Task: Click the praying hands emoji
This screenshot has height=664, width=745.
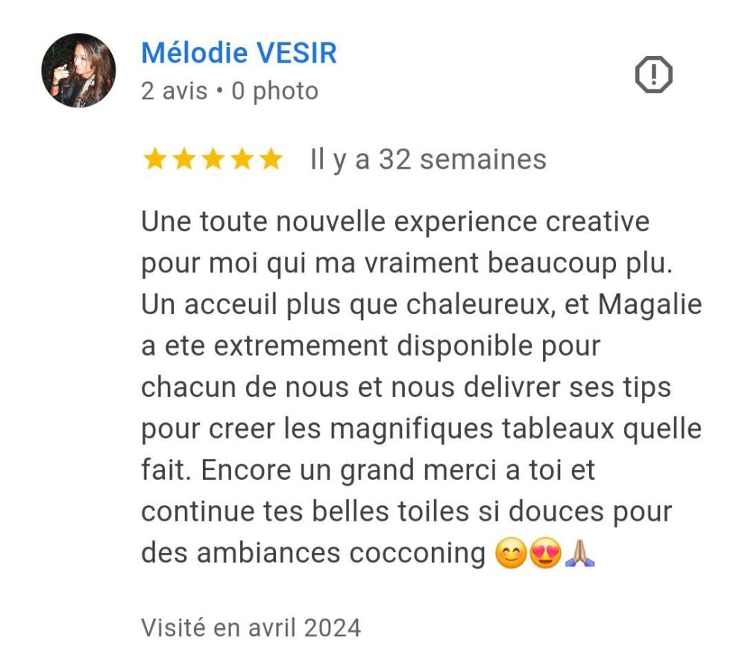Action: (x=579, y=554)
